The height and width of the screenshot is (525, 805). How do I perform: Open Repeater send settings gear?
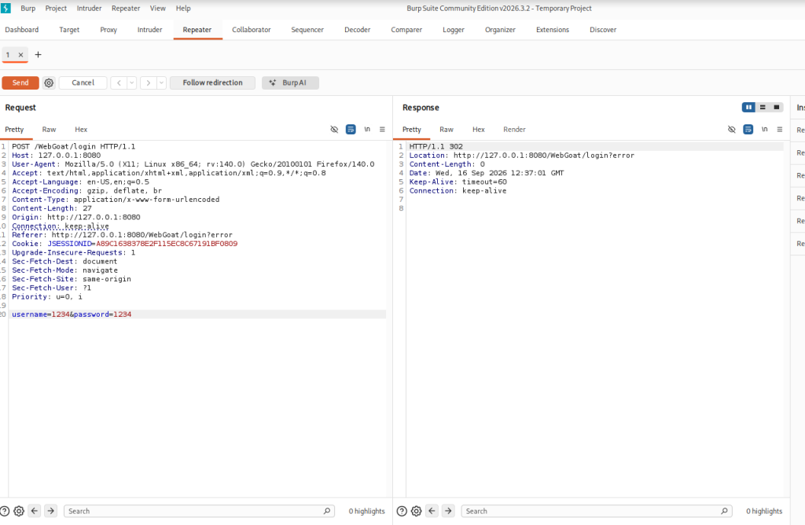49,83
